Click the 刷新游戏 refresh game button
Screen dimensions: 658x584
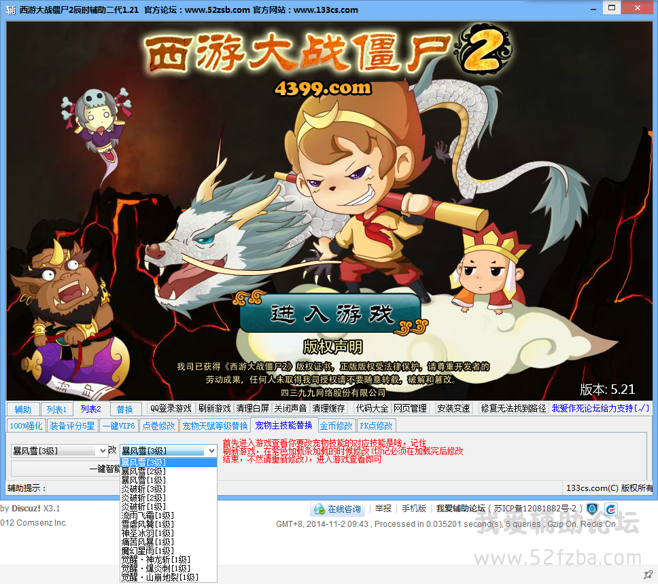(214, 408)
